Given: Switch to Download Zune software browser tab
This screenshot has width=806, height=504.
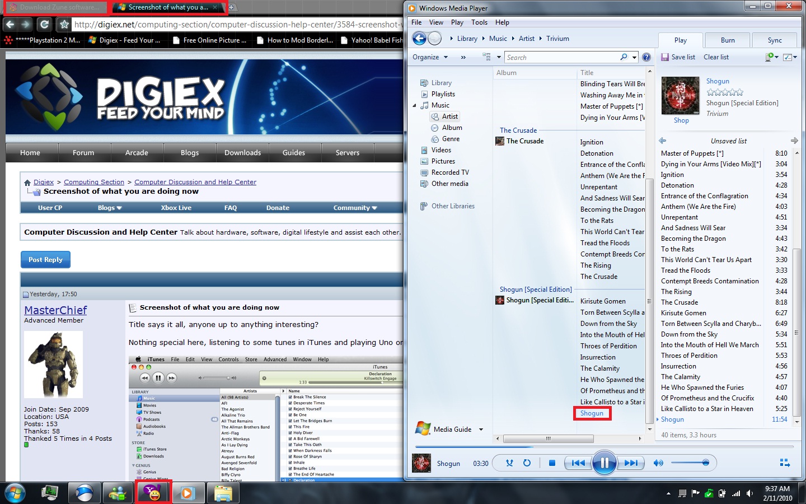Looking at the screenshot, I should click(x=55, y=7).
